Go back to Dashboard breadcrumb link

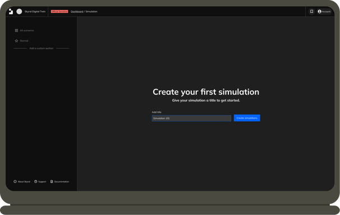[77, 11]
